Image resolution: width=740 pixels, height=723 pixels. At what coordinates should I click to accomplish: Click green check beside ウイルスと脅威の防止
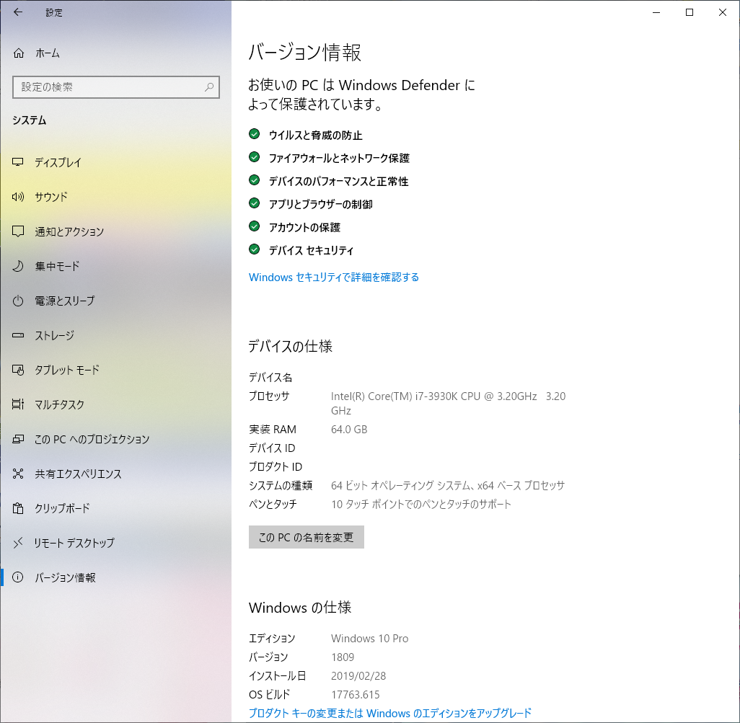pyautogui.click(x=255, y=134)
